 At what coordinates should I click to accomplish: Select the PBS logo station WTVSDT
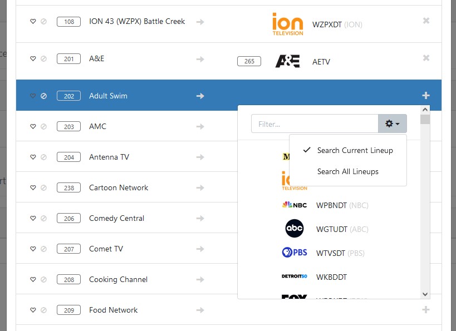[x=295, y=253]
